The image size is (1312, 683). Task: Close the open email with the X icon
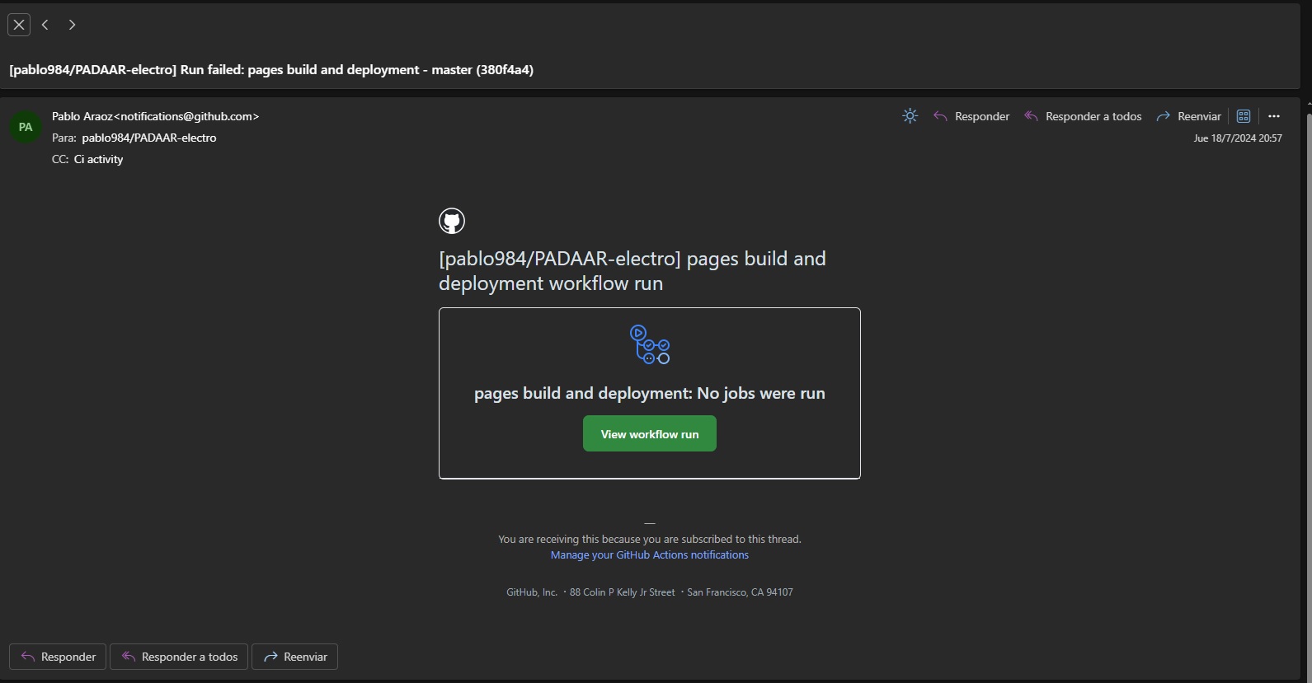19,25
